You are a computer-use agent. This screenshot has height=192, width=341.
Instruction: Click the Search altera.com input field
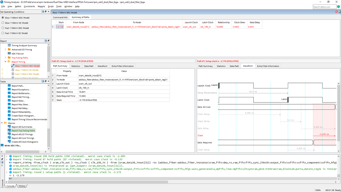pyautogui.click(x=324, y=7)
